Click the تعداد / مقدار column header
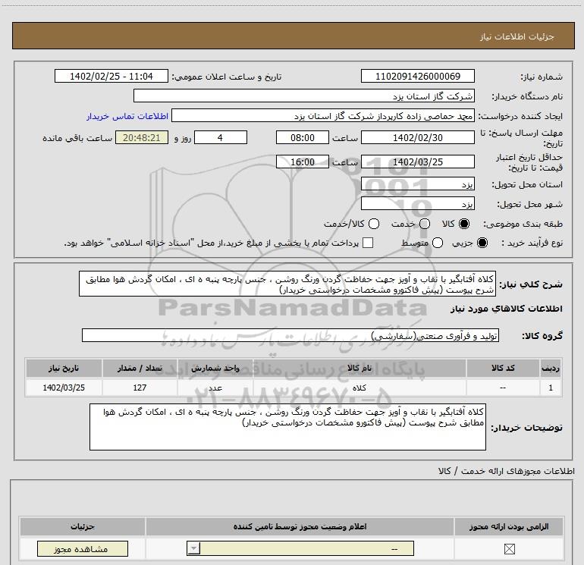This screenshot has height=565, width=584. [x=140, y=368]
